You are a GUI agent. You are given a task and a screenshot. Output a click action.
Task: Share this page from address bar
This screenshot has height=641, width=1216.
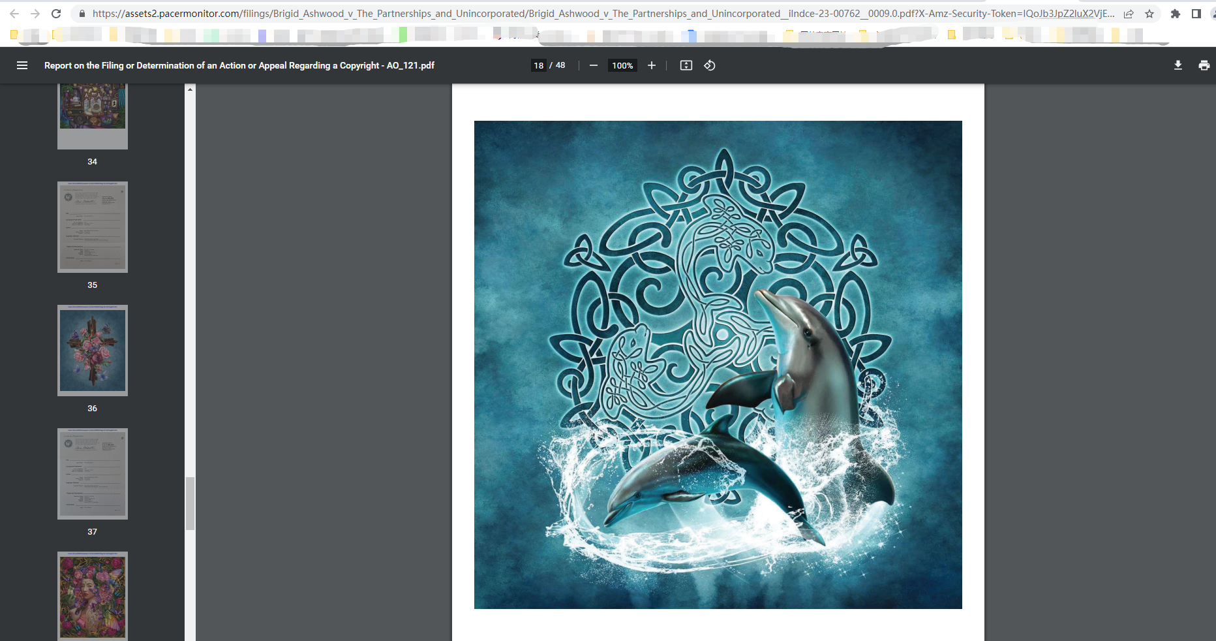pos(1129,14)
